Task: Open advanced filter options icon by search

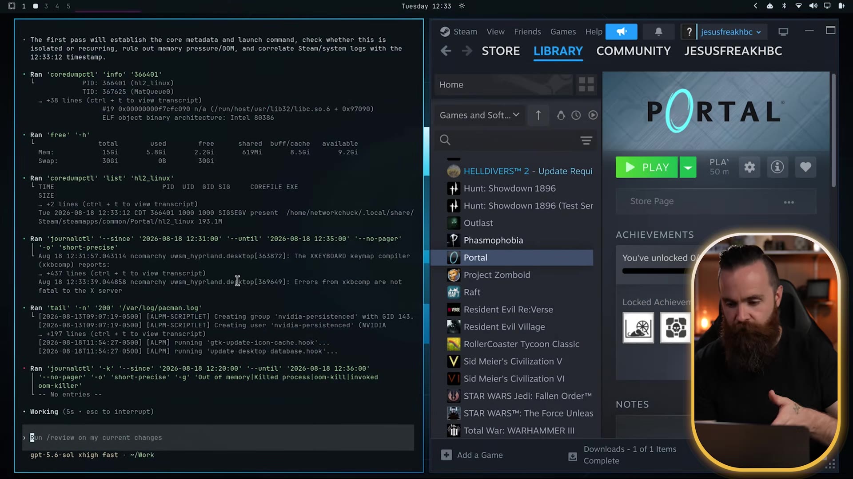Action: pos(586,141)
